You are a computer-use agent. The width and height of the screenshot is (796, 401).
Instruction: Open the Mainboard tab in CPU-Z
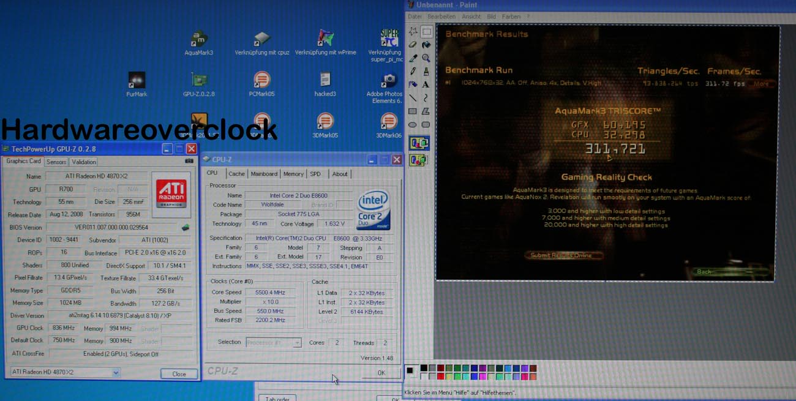pyautogui.click(x=264, y=174)
